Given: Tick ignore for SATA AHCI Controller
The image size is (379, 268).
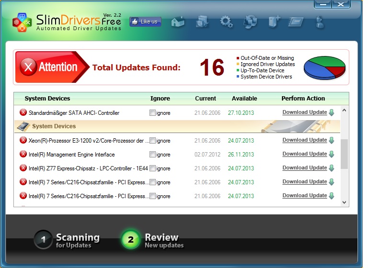Looking at the screenshot, I should [152, 113].
